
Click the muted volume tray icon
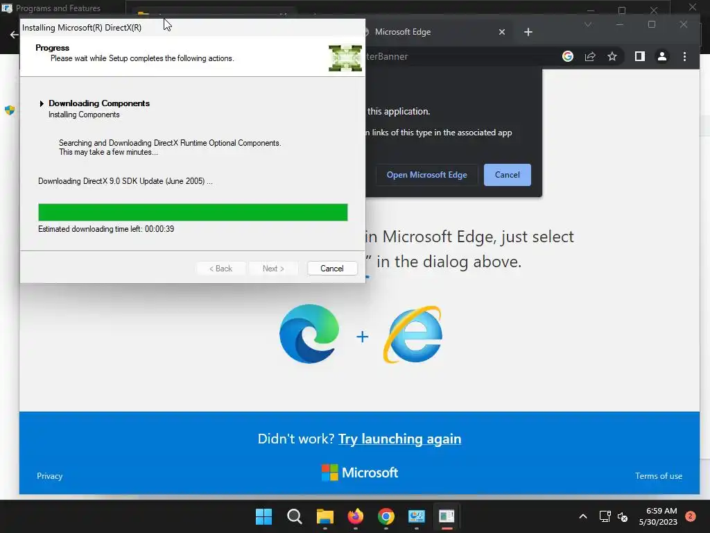tap(623, 516)
